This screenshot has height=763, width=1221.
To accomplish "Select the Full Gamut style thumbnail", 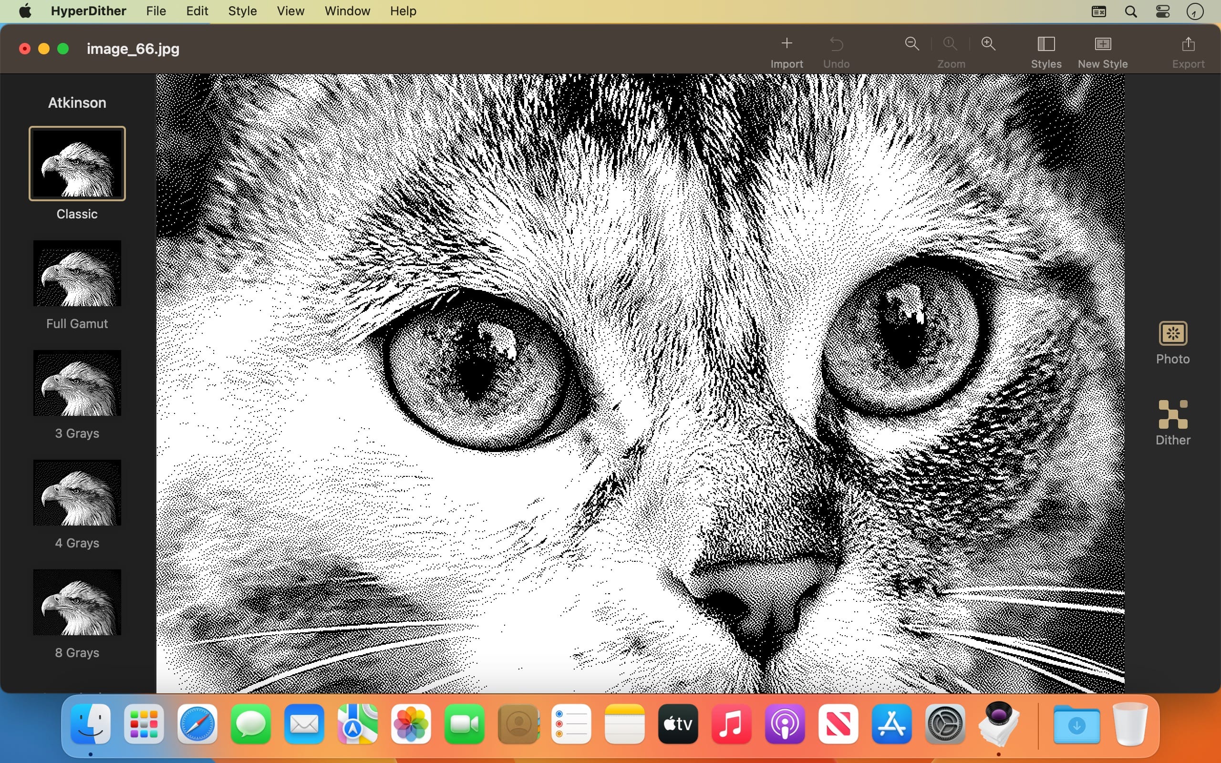I will tap(77, 273).
